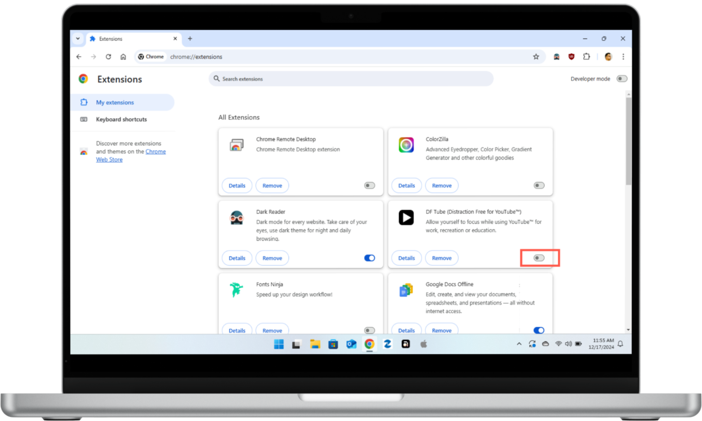Turn off the Google Docs Offline toggle
The height and width of the screenshot is (421, 702).
point(539,330)
